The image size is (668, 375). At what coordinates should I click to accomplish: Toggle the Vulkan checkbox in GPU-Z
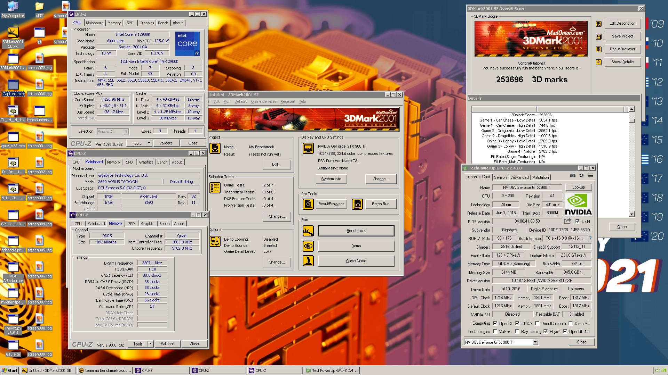(495, 332)
